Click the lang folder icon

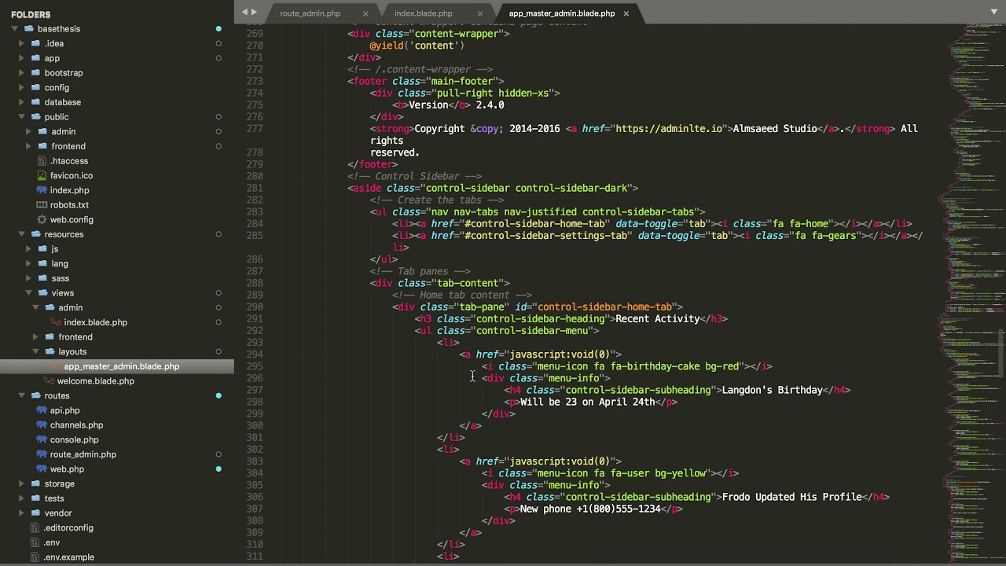(x=42, y=264)
